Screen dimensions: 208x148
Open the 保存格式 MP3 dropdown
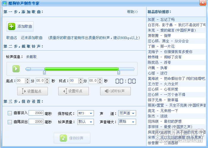coord(86,113)
